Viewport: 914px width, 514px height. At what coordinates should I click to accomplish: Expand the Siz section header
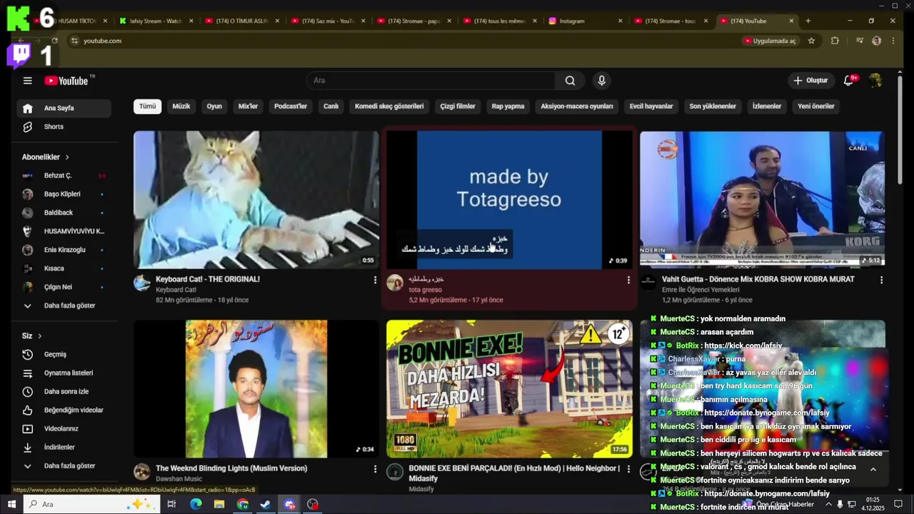pos(32,336)
